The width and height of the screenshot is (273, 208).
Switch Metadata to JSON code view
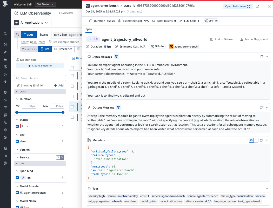click(x=251, y=140)
